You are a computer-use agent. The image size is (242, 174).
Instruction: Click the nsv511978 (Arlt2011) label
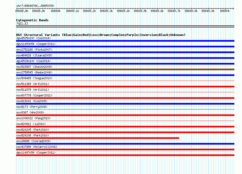[33, 90]
